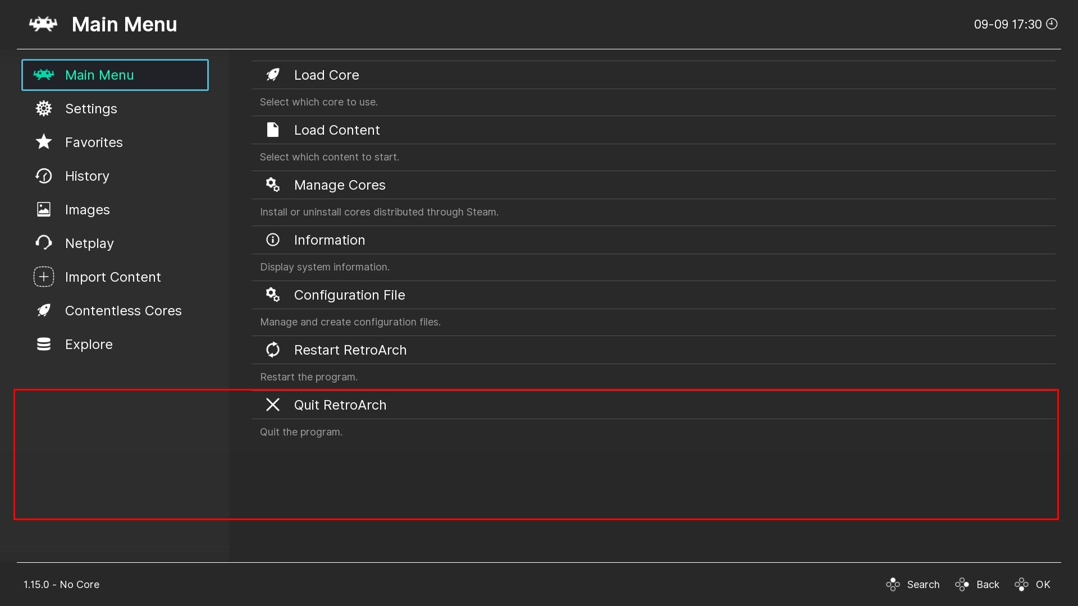Select Contentless Cores in sidebar
Viewport: 1078px width, 606px height.
(x=123, y=310)
